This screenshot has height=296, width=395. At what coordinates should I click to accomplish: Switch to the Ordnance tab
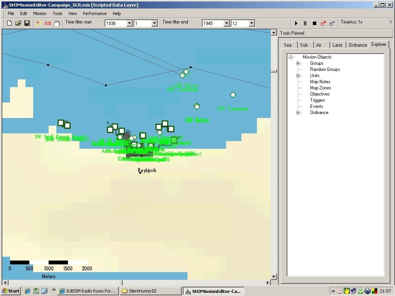358,45
